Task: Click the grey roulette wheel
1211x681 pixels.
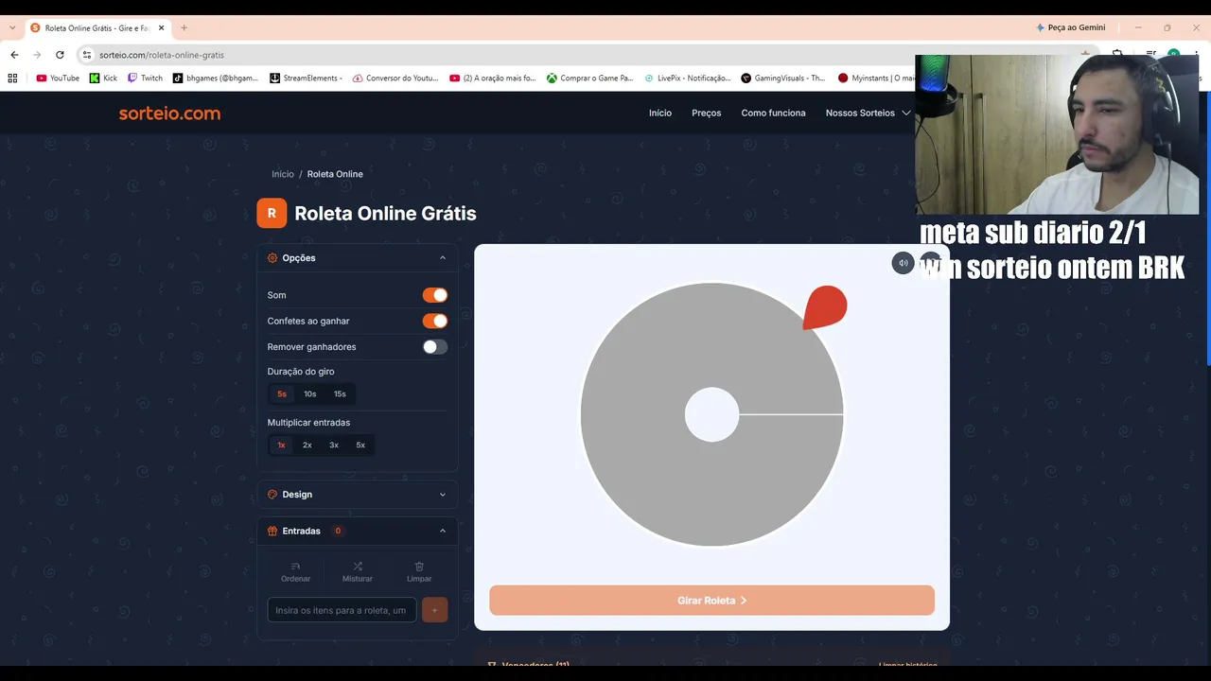Action: [711, 414]
